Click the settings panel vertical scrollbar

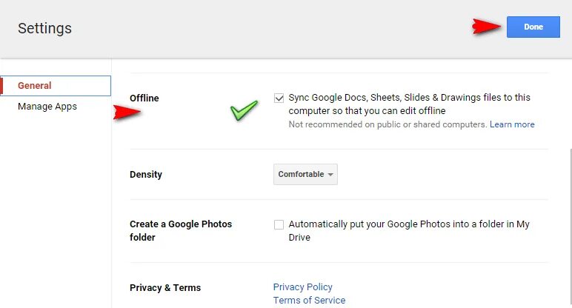(x=569, y=222)
